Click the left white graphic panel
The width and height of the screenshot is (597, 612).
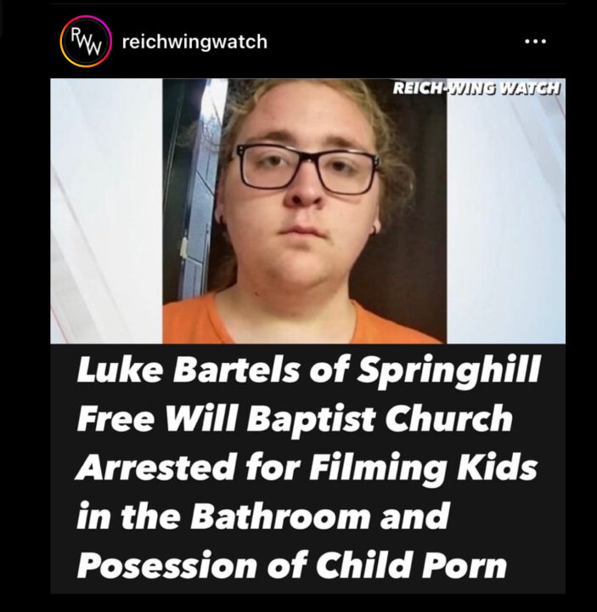coord(106,211)
